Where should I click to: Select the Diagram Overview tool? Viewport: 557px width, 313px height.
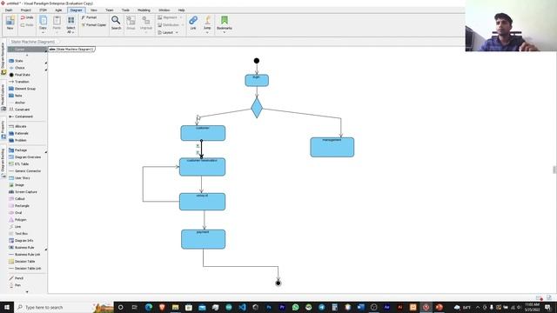(x=25, y=156)
